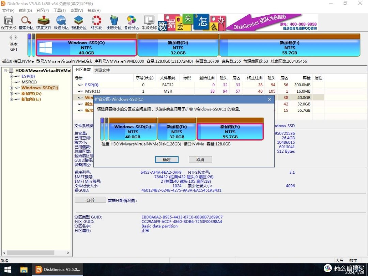Select the Format (格式化) toolbar icon
Image resolution: width=368 pixels, height=276 pixels.
(x=96, y=23)
